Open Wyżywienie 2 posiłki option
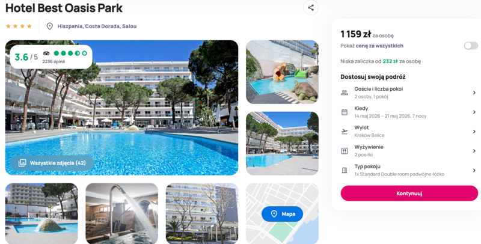The height and width of the screenshot is (244, 481). point(409,151)
